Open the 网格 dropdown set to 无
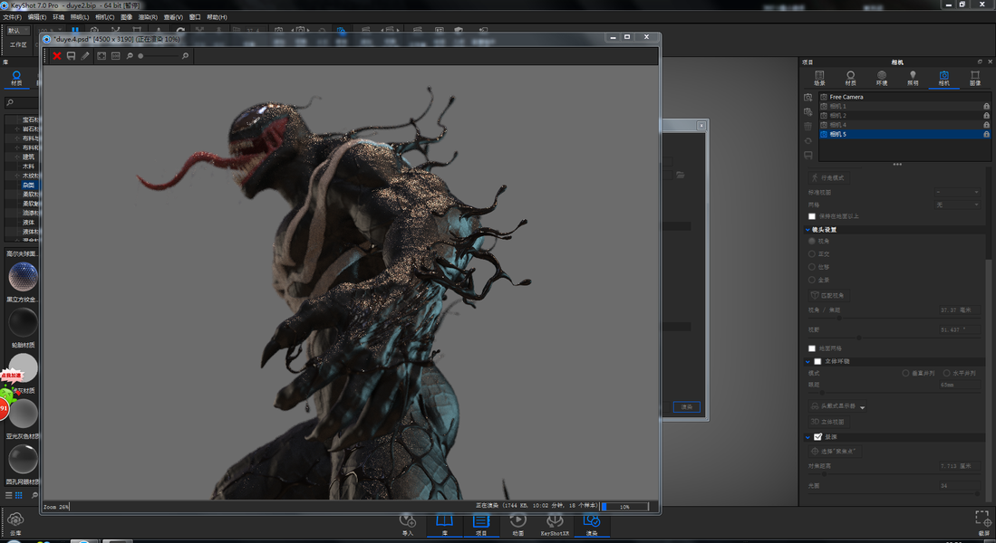This screenshot has height=543, width=996. [956, 205]
